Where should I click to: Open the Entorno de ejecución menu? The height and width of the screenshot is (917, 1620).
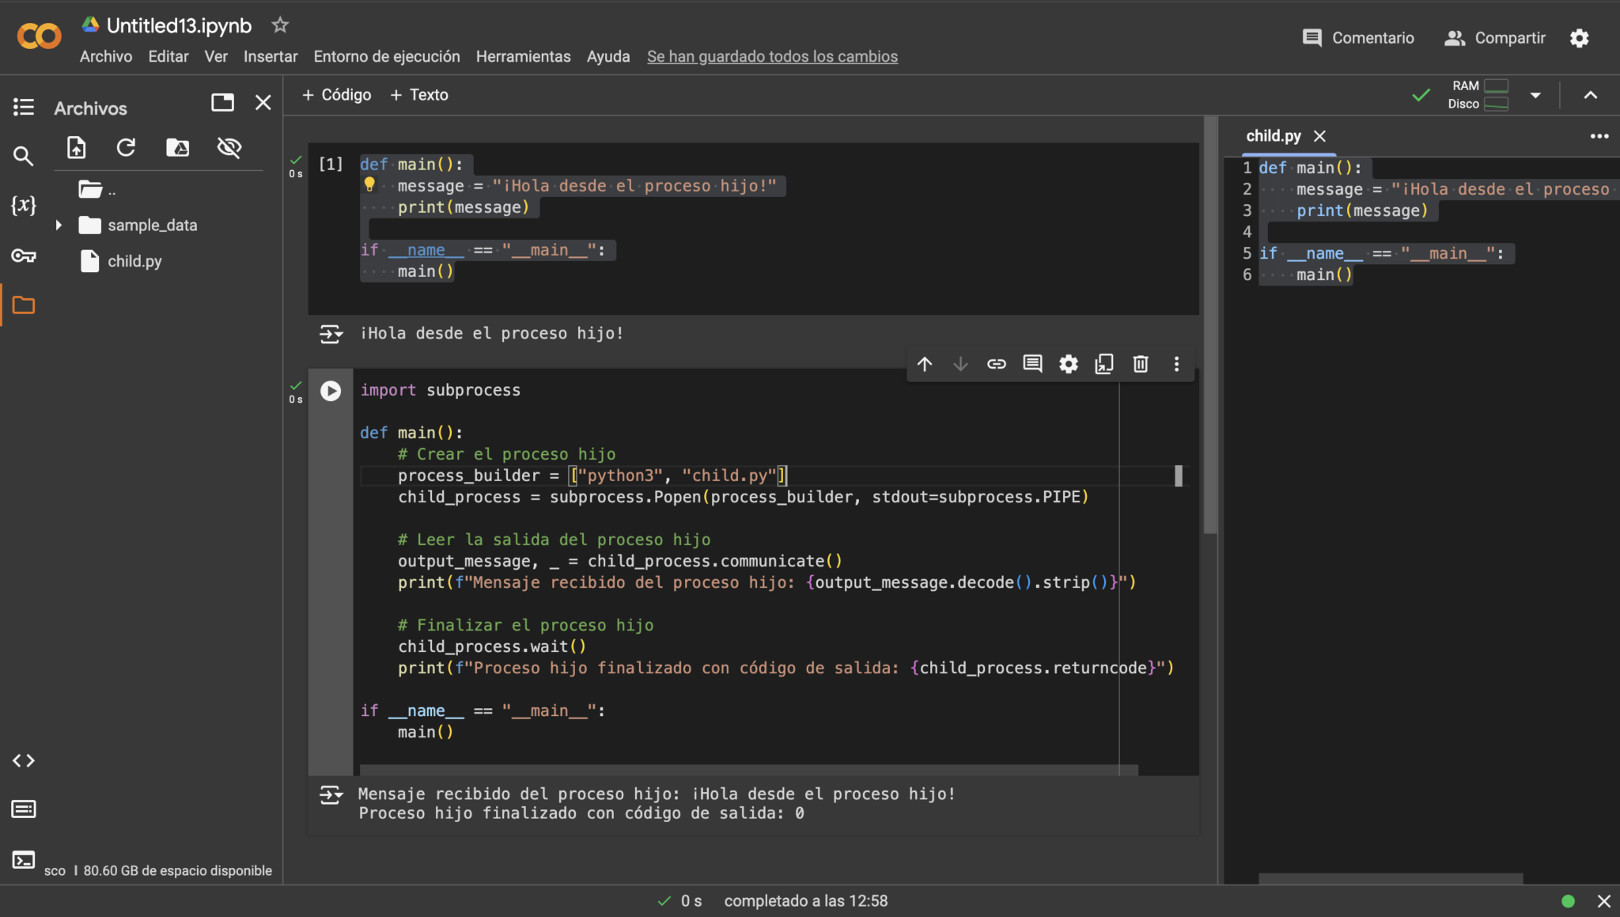point(386,56)
